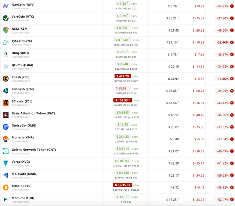
Task: Expand the NavCoin row red arrow
Action: [x=232, y=6]
